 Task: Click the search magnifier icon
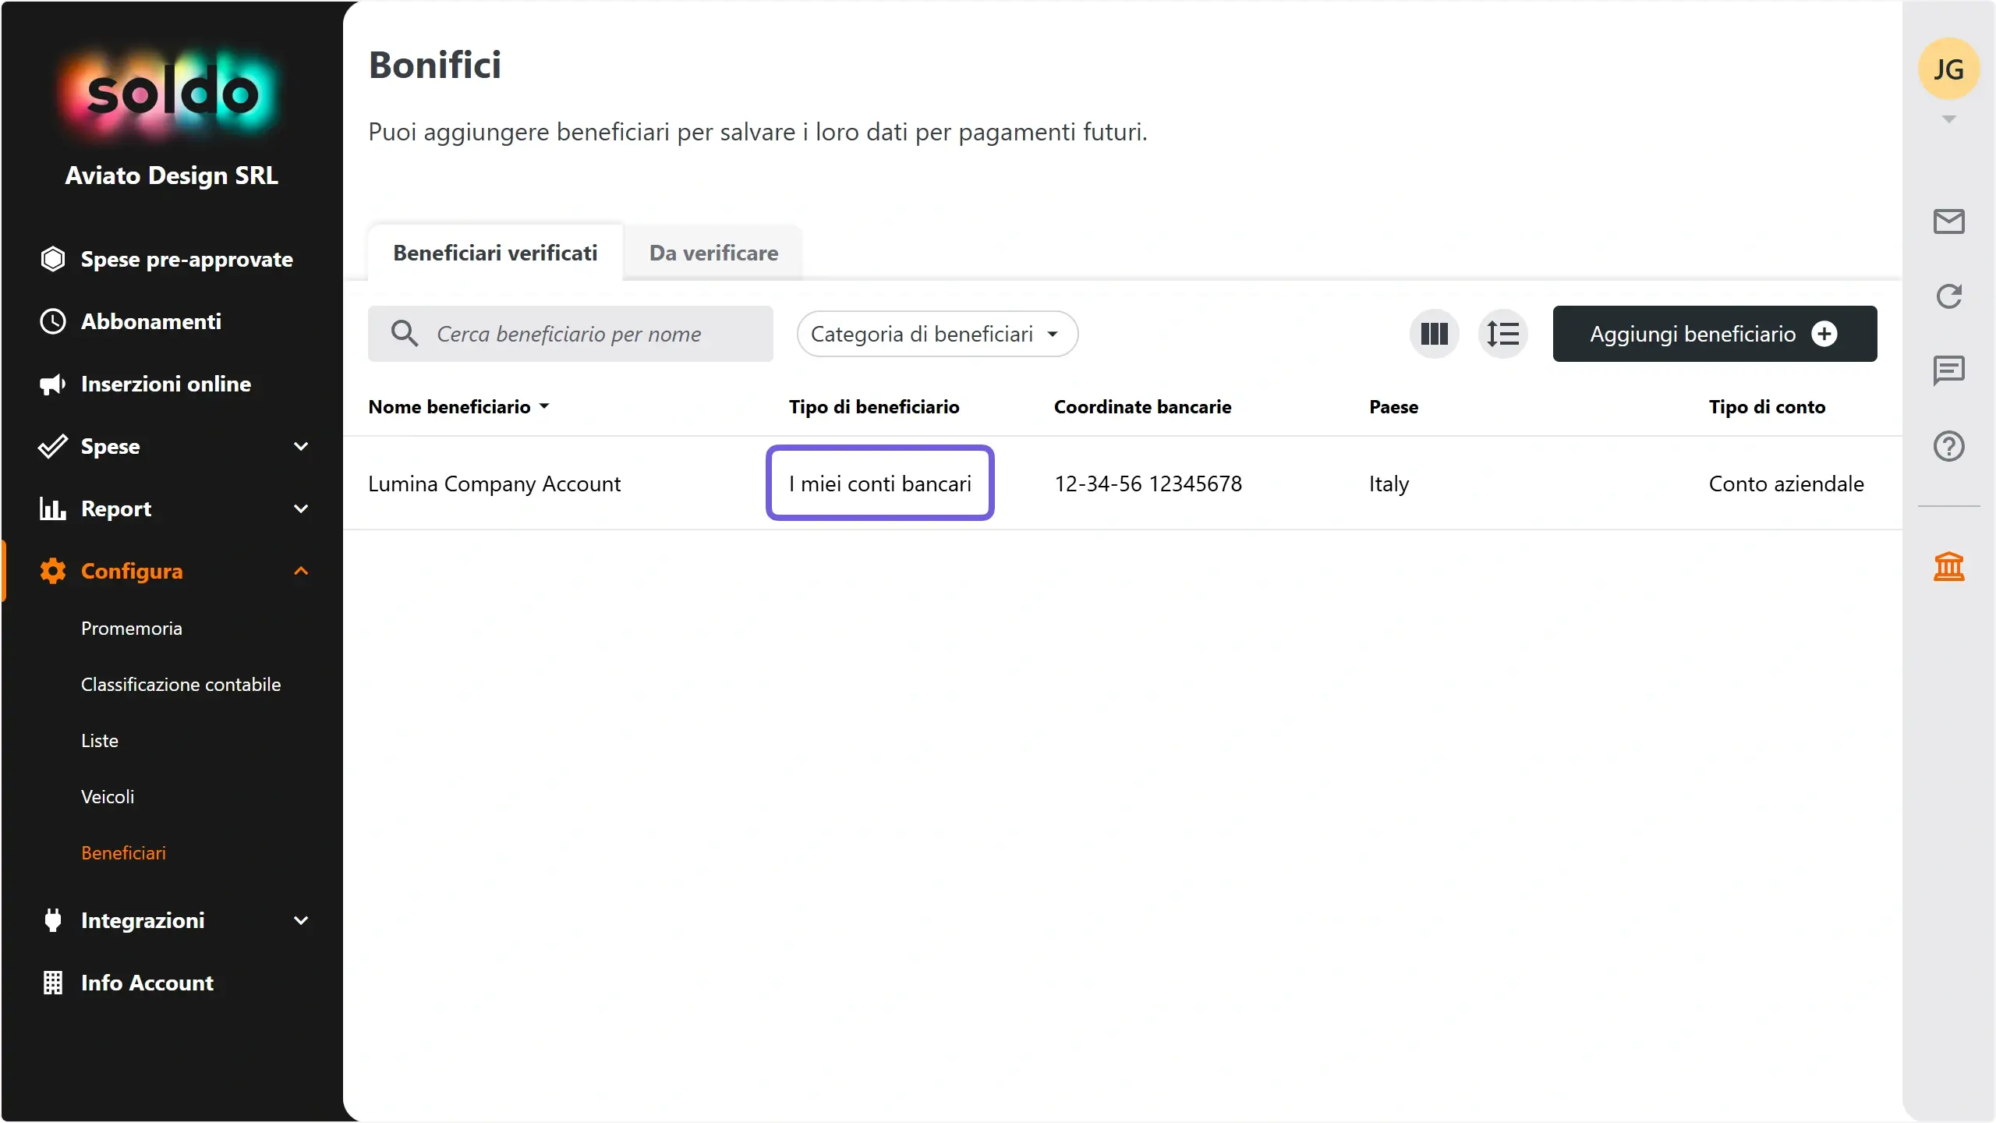405,334
